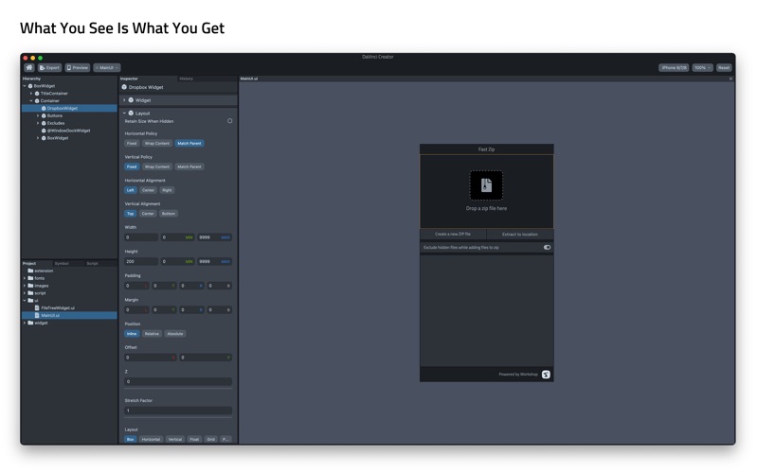
Task: Click the widget folder icon in Project
Action: pos(30,323)
